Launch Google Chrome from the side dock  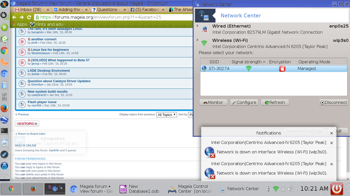pos(4,51)
